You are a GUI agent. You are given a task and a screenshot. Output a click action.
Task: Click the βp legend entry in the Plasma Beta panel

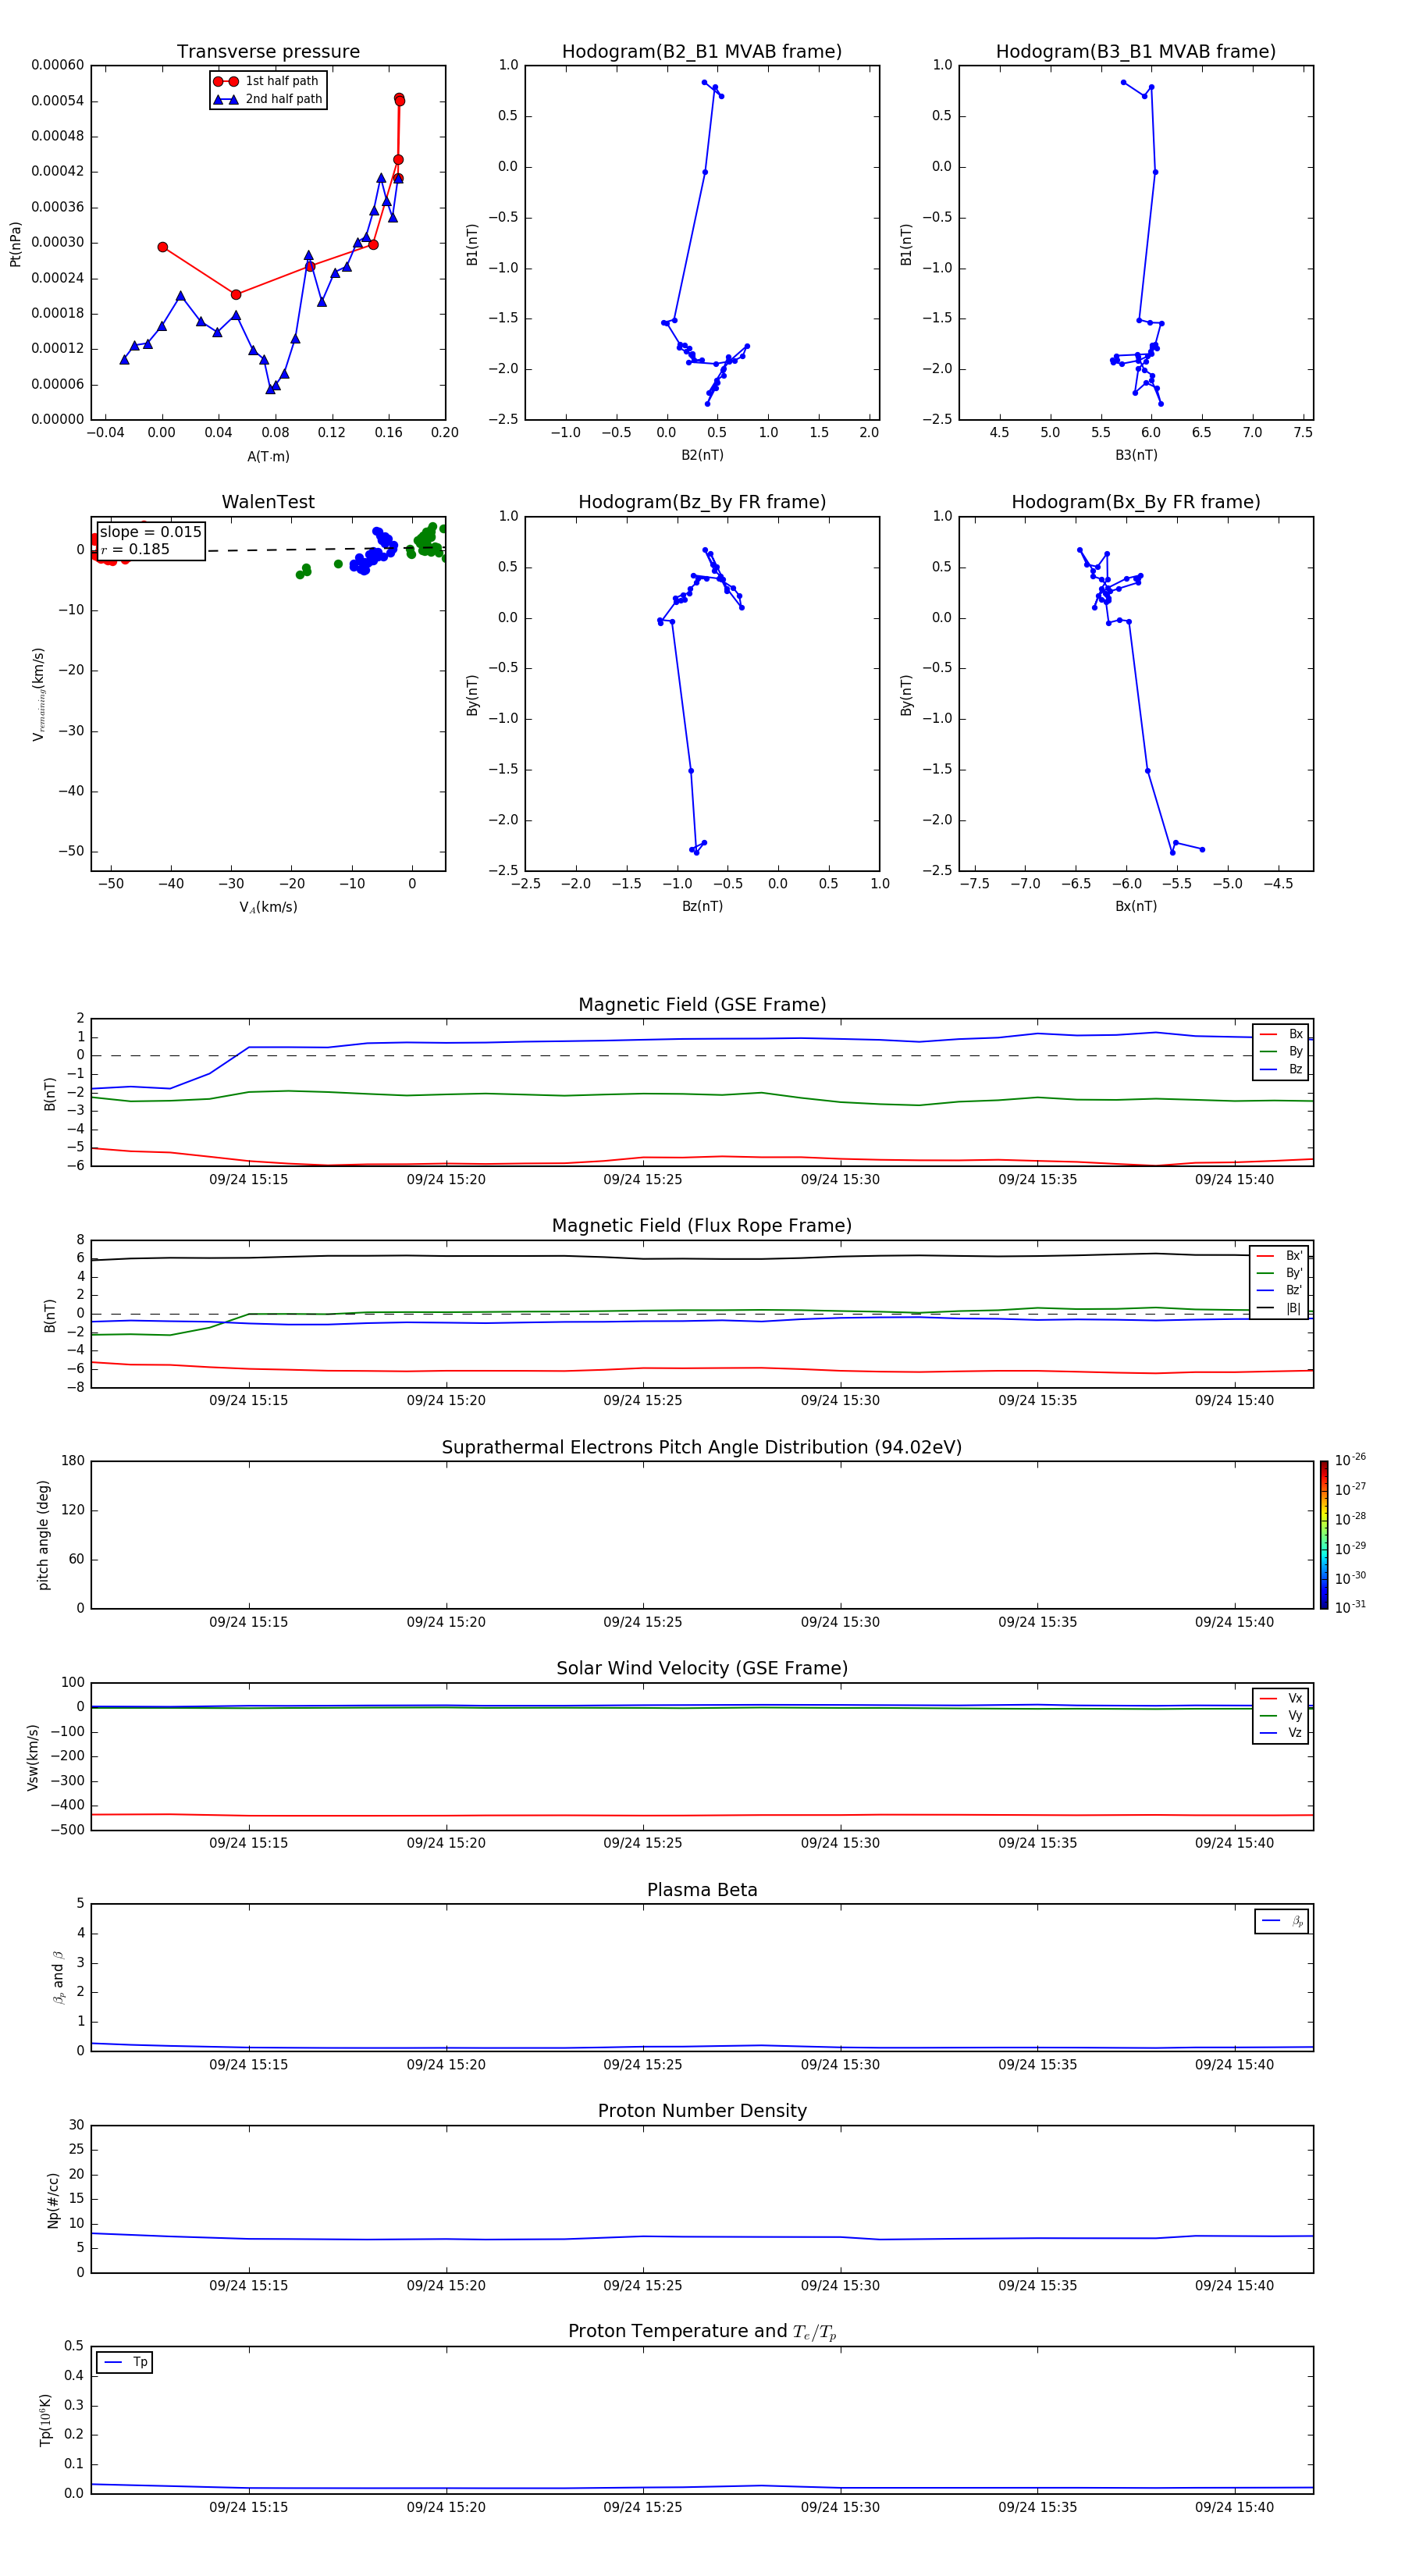point(1282,1921)
